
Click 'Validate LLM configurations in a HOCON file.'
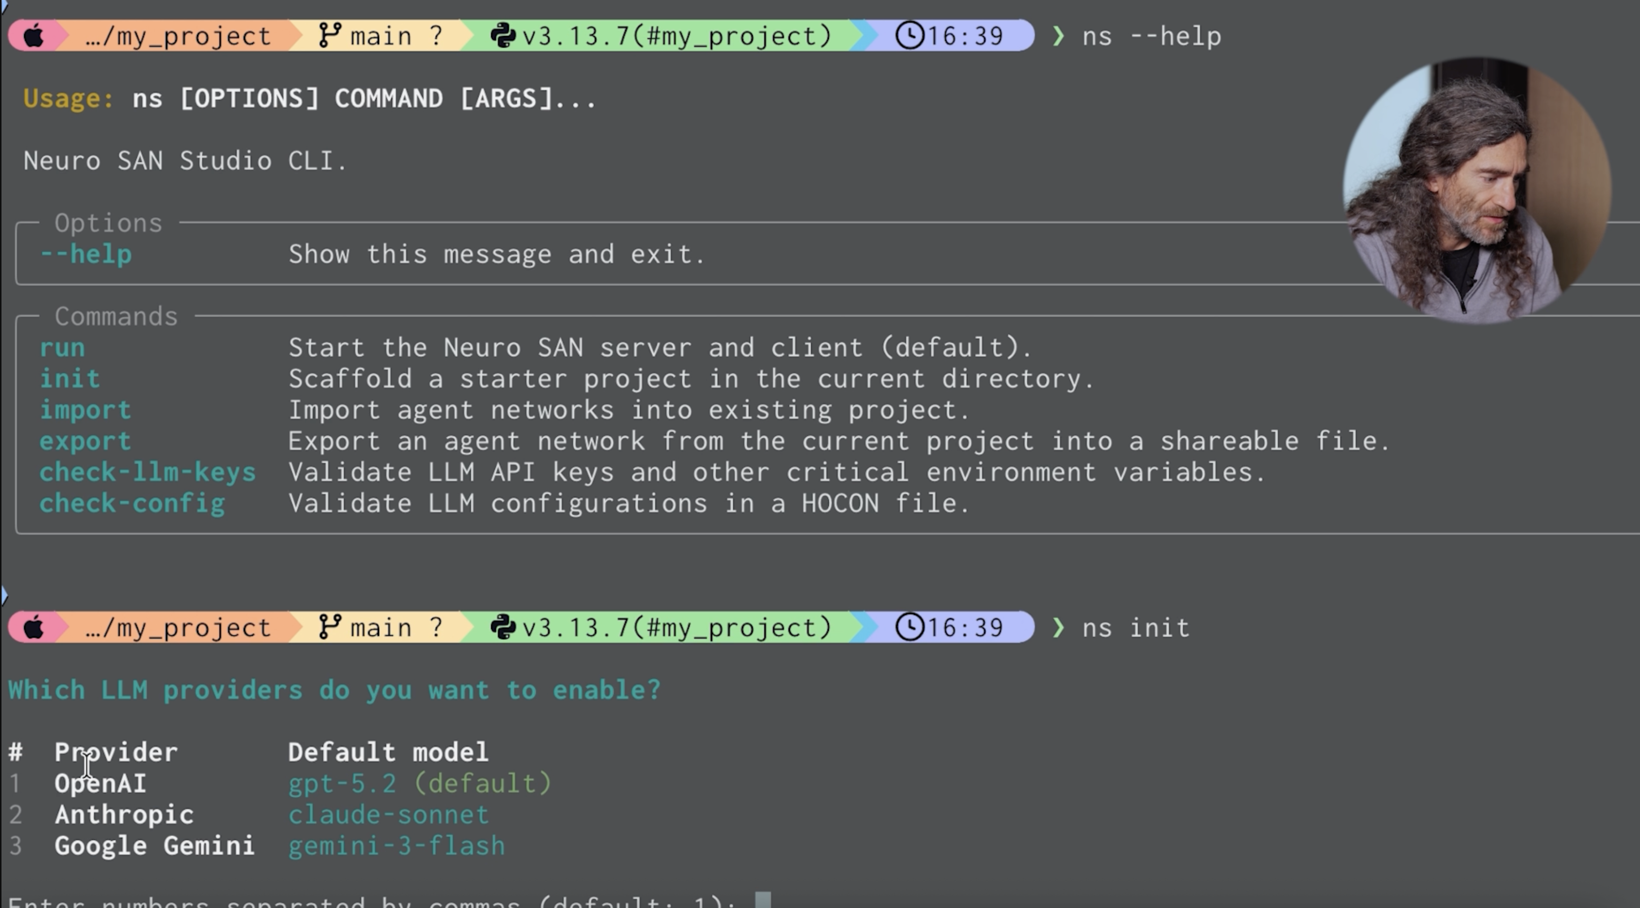point(629,504)
